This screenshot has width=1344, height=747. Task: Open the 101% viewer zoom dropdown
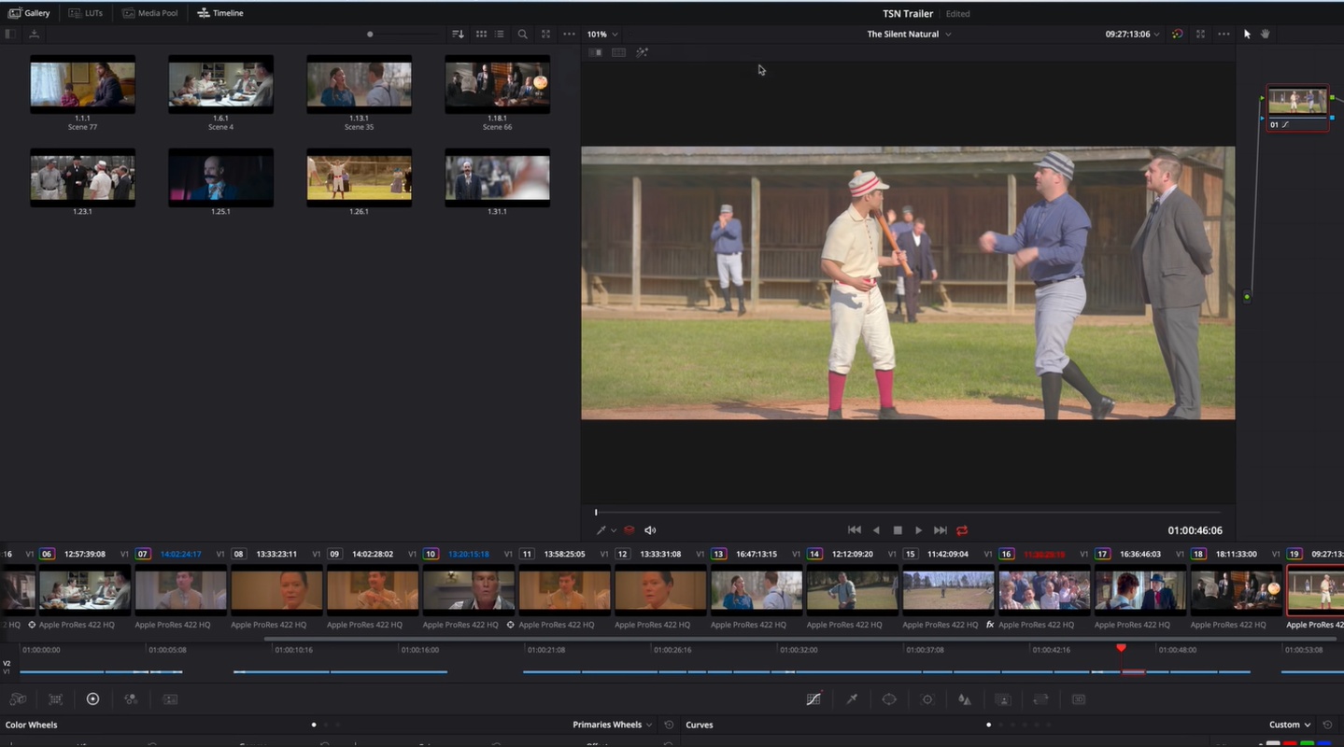tap(602, 34)
